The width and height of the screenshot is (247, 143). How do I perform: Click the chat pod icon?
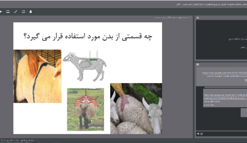pyautogui.click(x=198, y=64)
